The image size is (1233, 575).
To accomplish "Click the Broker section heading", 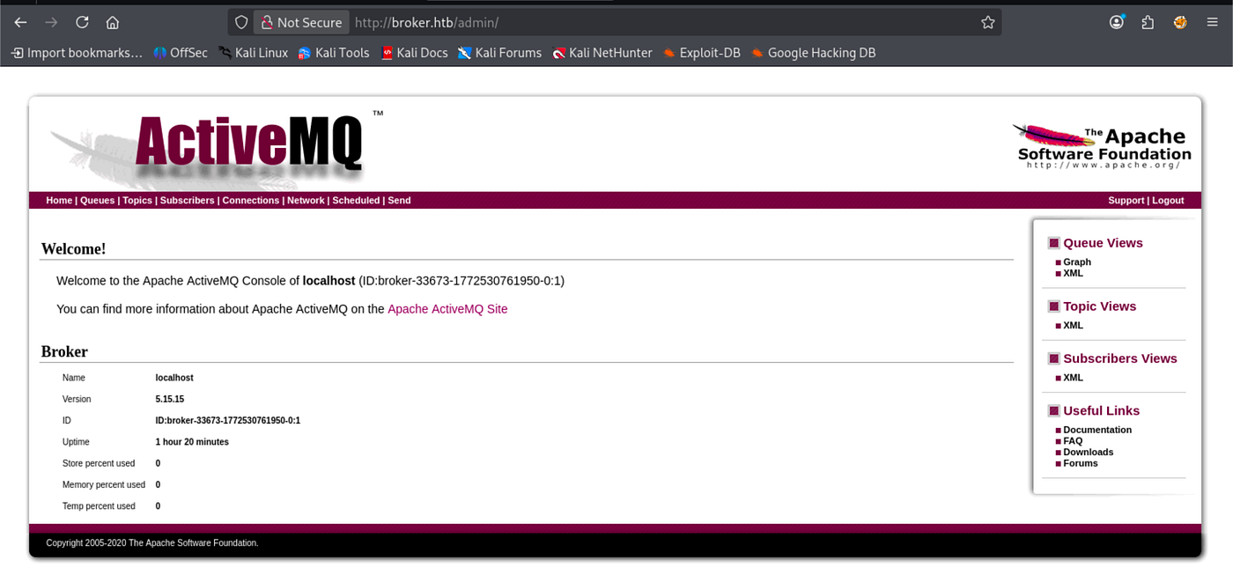I will click(64, 351).
